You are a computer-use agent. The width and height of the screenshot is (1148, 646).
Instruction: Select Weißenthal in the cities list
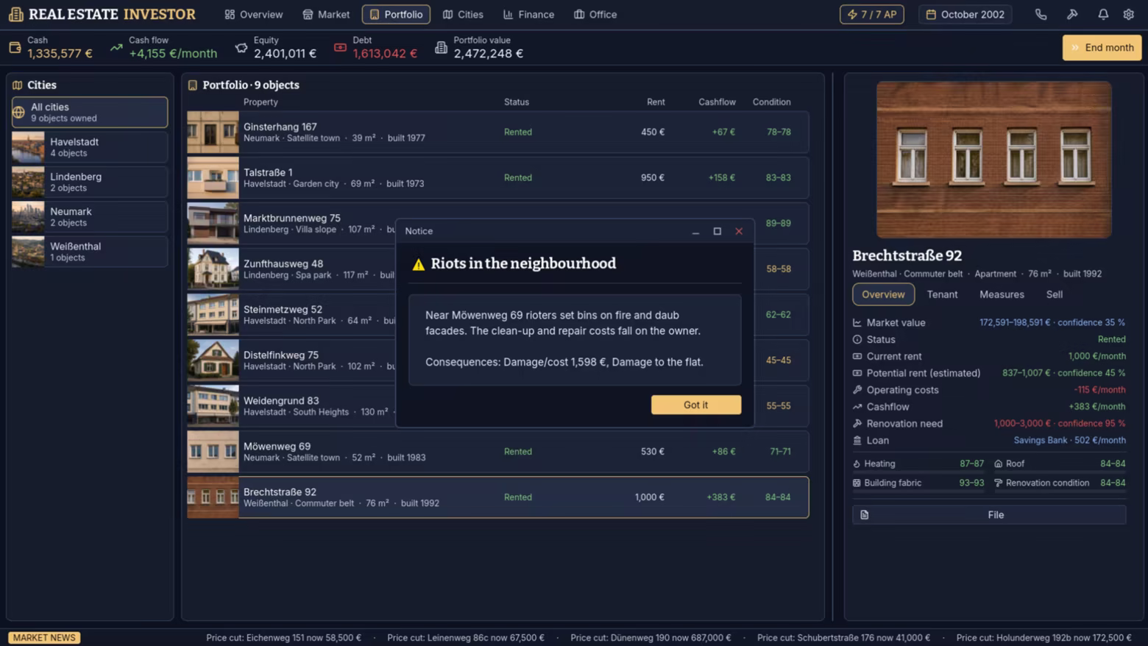(x=90, y=252)
